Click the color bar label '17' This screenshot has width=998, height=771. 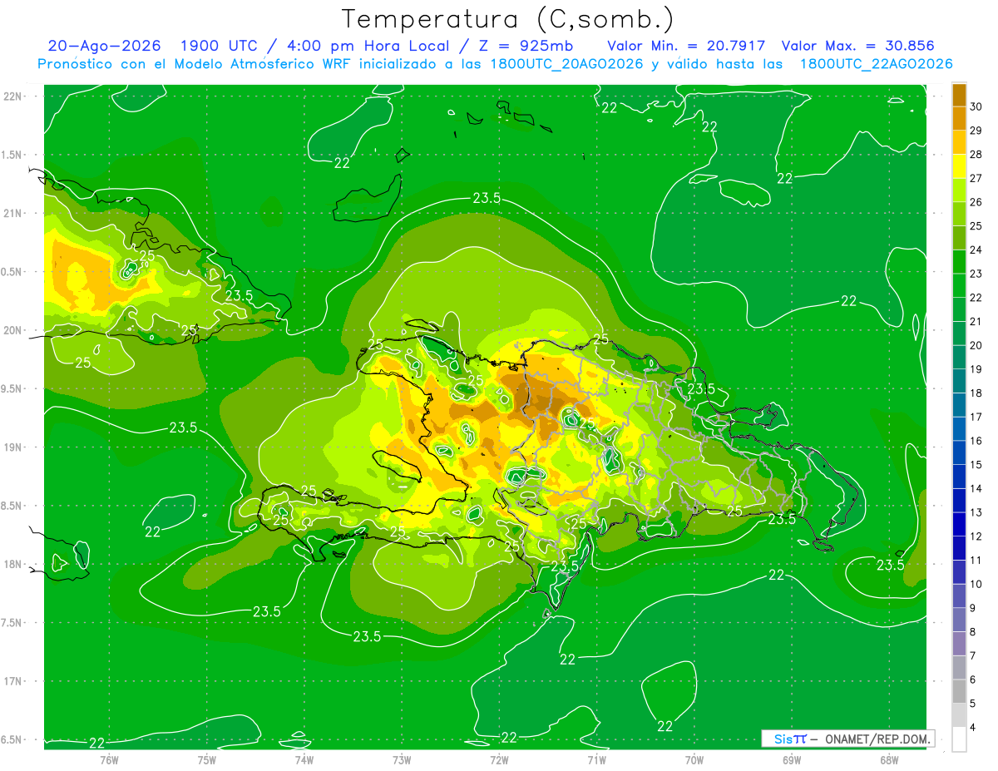976,417
